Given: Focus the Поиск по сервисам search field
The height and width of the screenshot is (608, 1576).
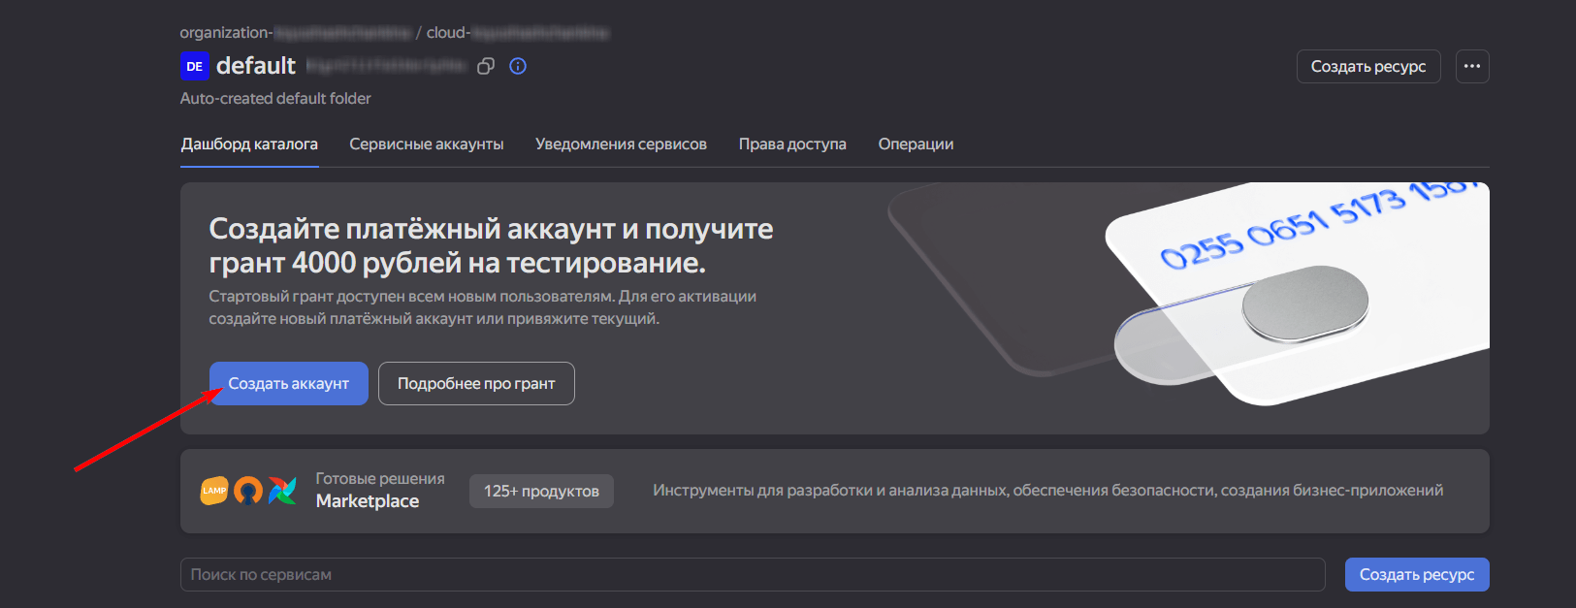Looking at the screenshot, I should 753,574.
